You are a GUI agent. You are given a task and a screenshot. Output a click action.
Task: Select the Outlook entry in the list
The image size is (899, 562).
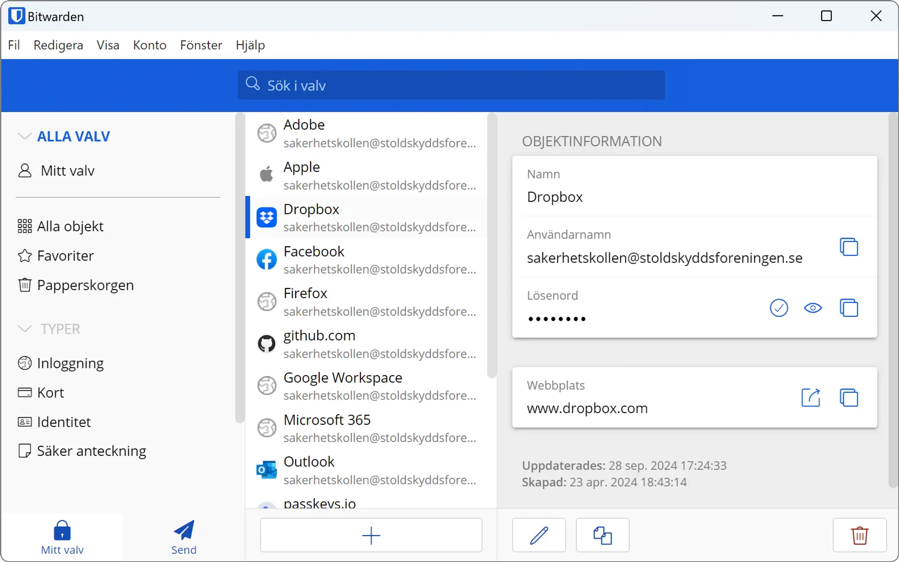366,470
